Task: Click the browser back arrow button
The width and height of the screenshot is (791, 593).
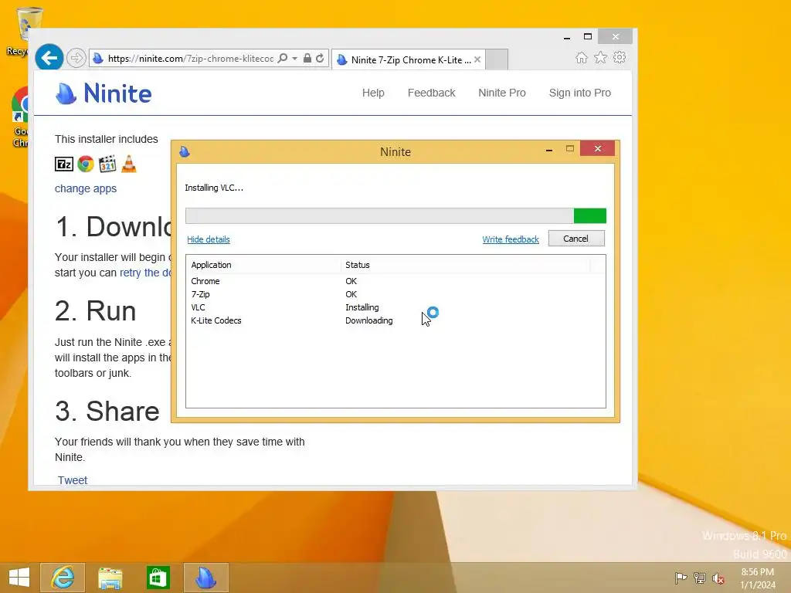Action: [x=49, y=58]
